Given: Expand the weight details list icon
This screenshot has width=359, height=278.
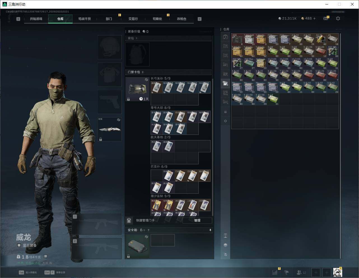Looking at the screenshot, I should point(45,256).
